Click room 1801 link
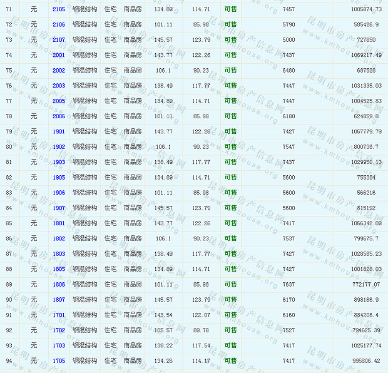388x373 pixels. click(x=58, y=223)
